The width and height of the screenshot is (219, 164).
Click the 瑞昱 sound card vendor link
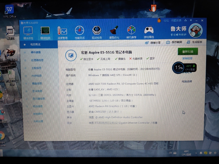(x=91, y=117)
